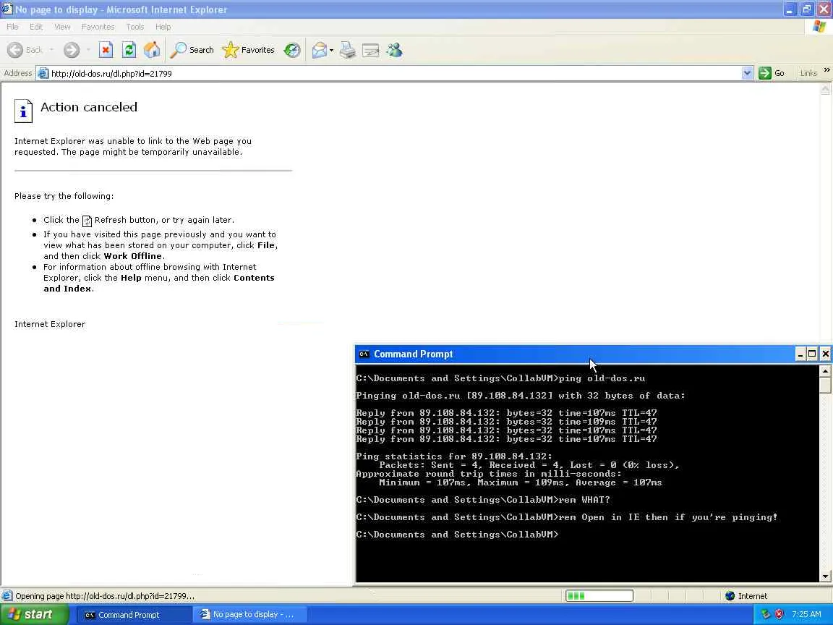Switch to Command Prompt taskbar button
This screenshot has width=833, height=625.
click(134, 615)
